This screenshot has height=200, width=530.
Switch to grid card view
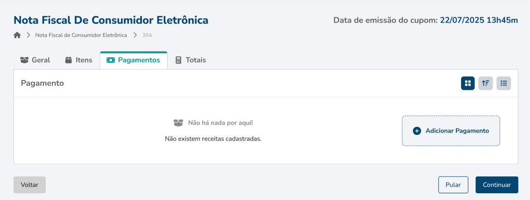(467, 83)
